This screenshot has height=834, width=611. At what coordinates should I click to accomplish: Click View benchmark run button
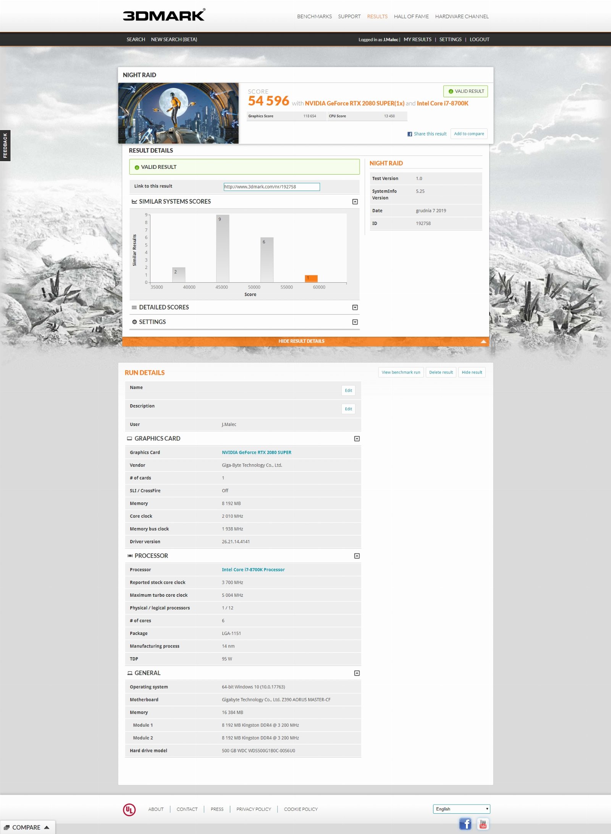click(401, 372)
